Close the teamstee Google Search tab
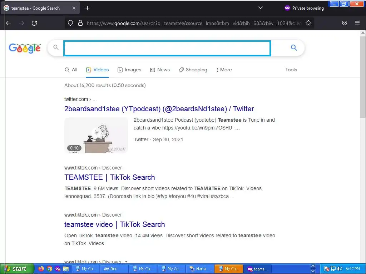This screenshot has width=366, height=274. pyautogui.click(x=74, y=8)
